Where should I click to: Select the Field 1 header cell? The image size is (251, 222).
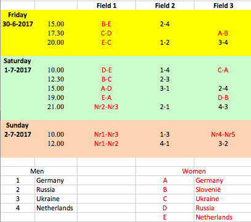[x=106, y=6]
